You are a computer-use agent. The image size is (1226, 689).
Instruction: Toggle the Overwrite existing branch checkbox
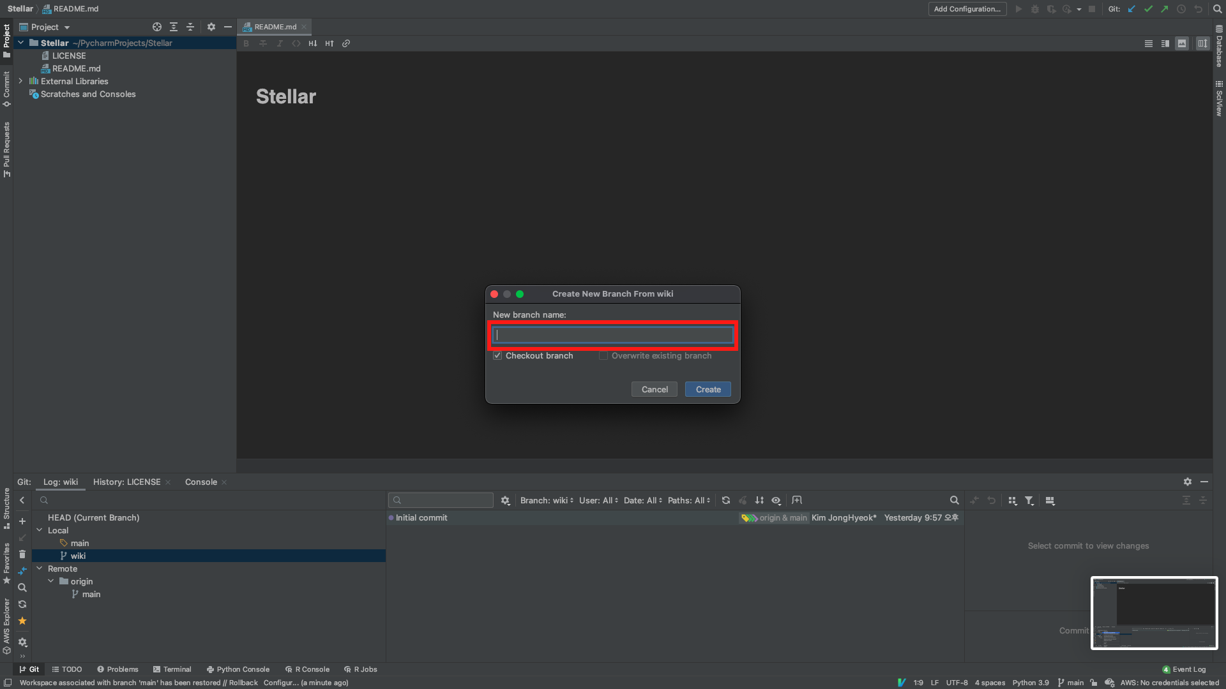point(603,356)
